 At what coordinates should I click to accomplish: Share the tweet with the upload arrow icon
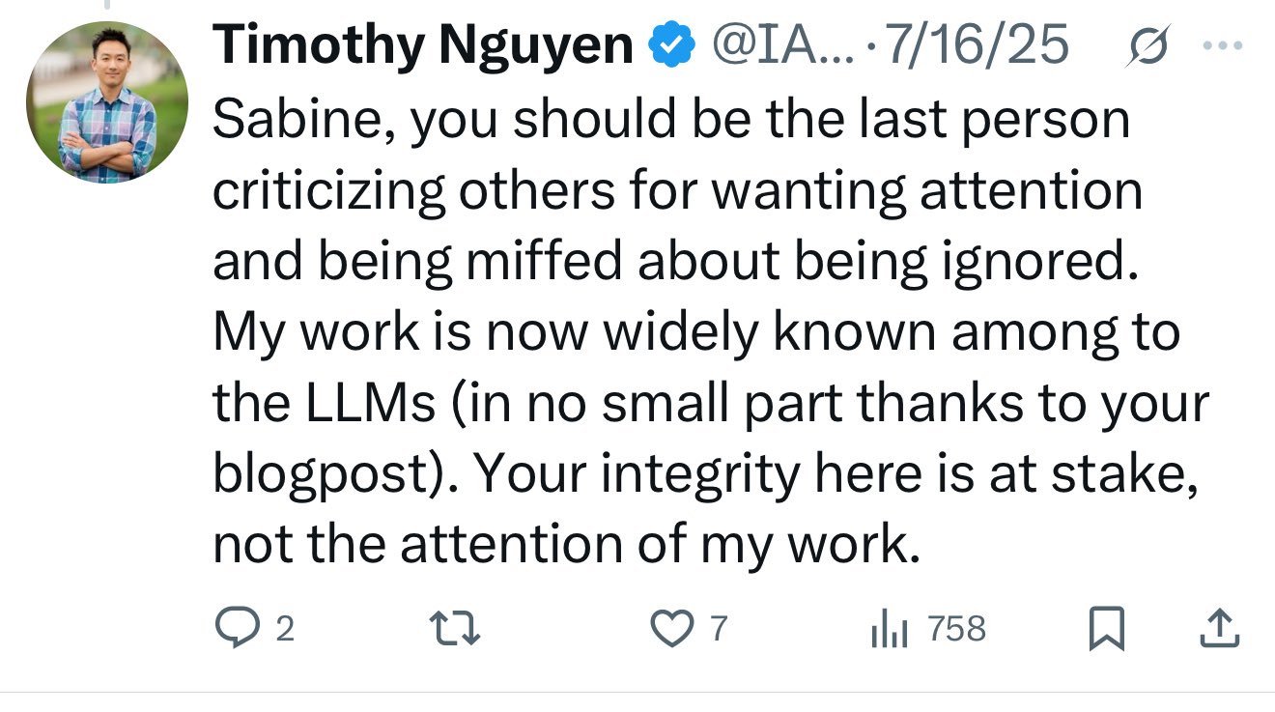click(1220, 630)
